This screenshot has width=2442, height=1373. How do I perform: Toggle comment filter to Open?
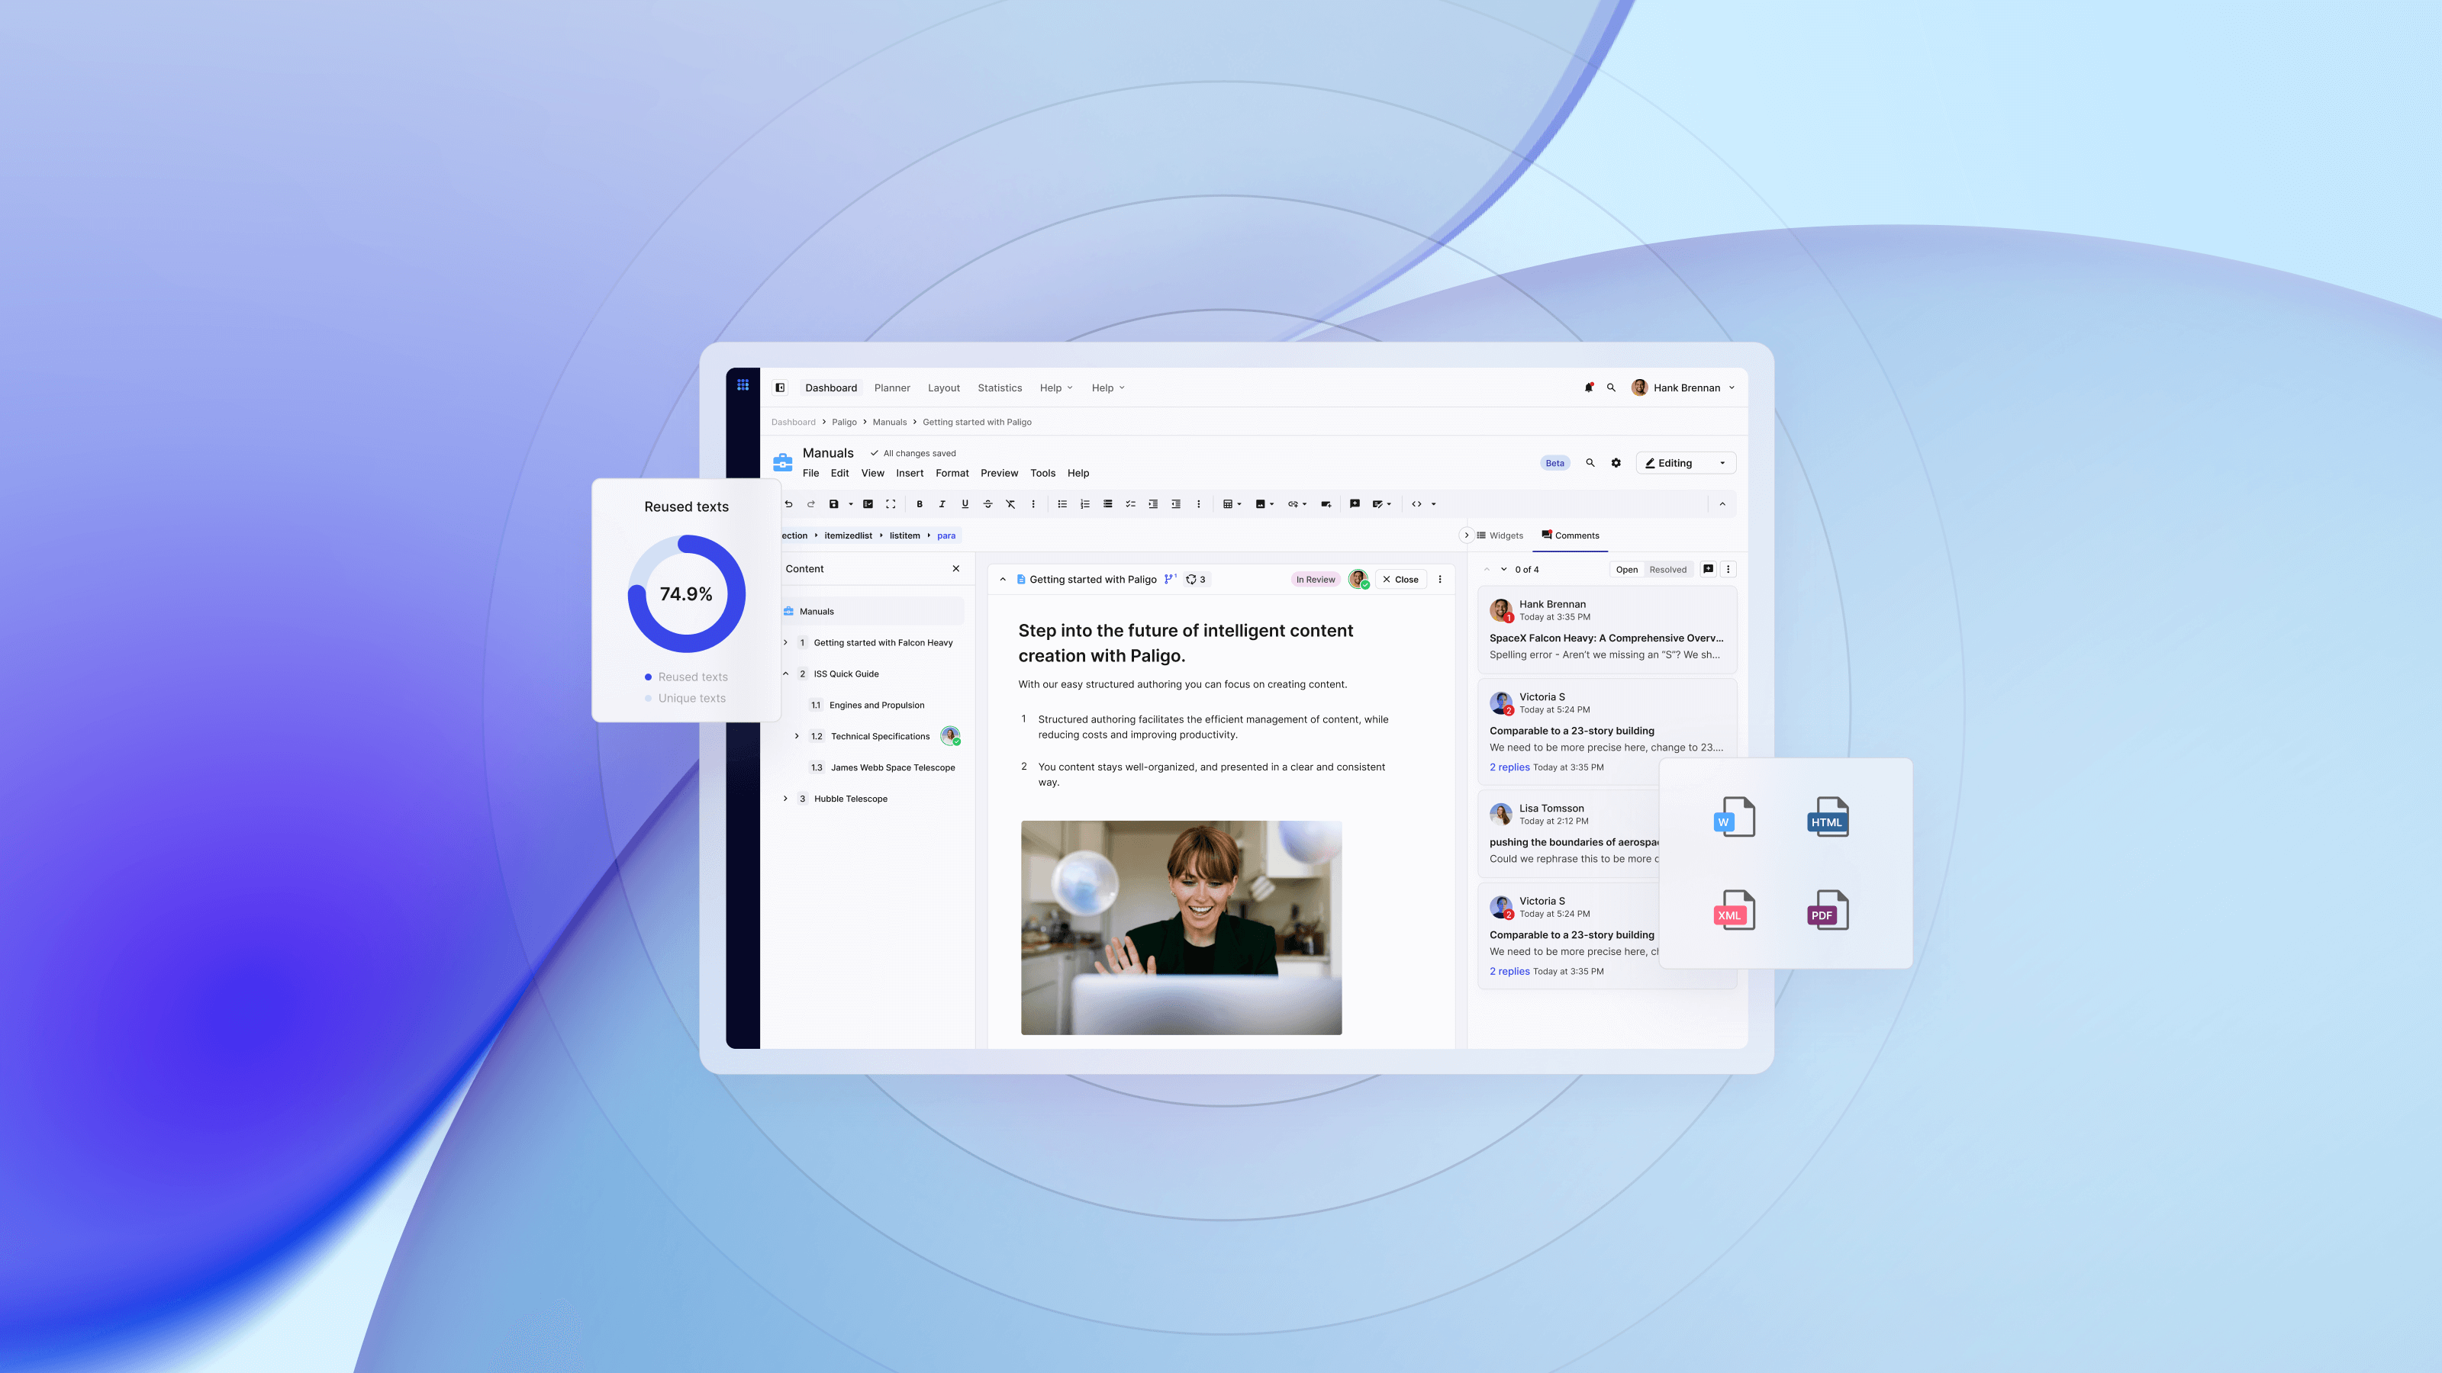click(1627, 570)
